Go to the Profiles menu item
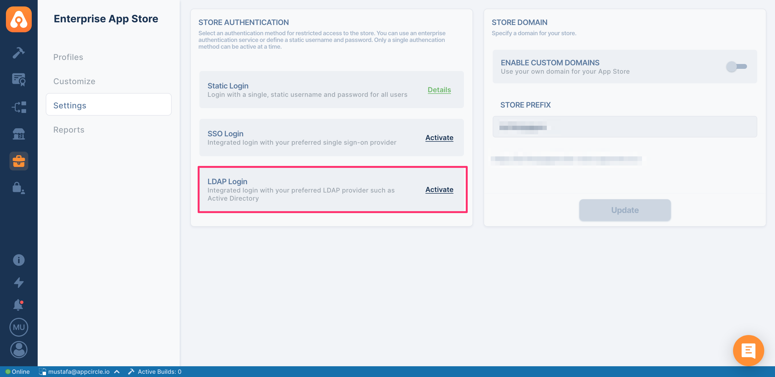Image resolution: width=775 pixels, height=377 pixels. point(68,57)
